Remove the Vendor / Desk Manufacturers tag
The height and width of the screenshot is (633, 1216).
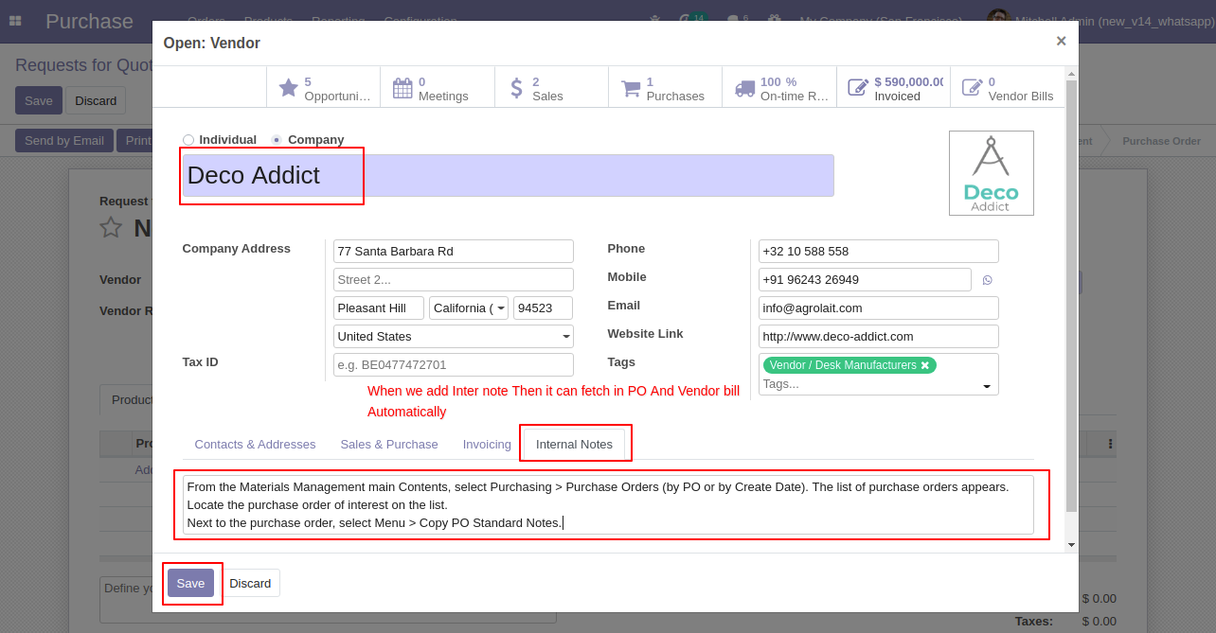(x=925, y=365)
